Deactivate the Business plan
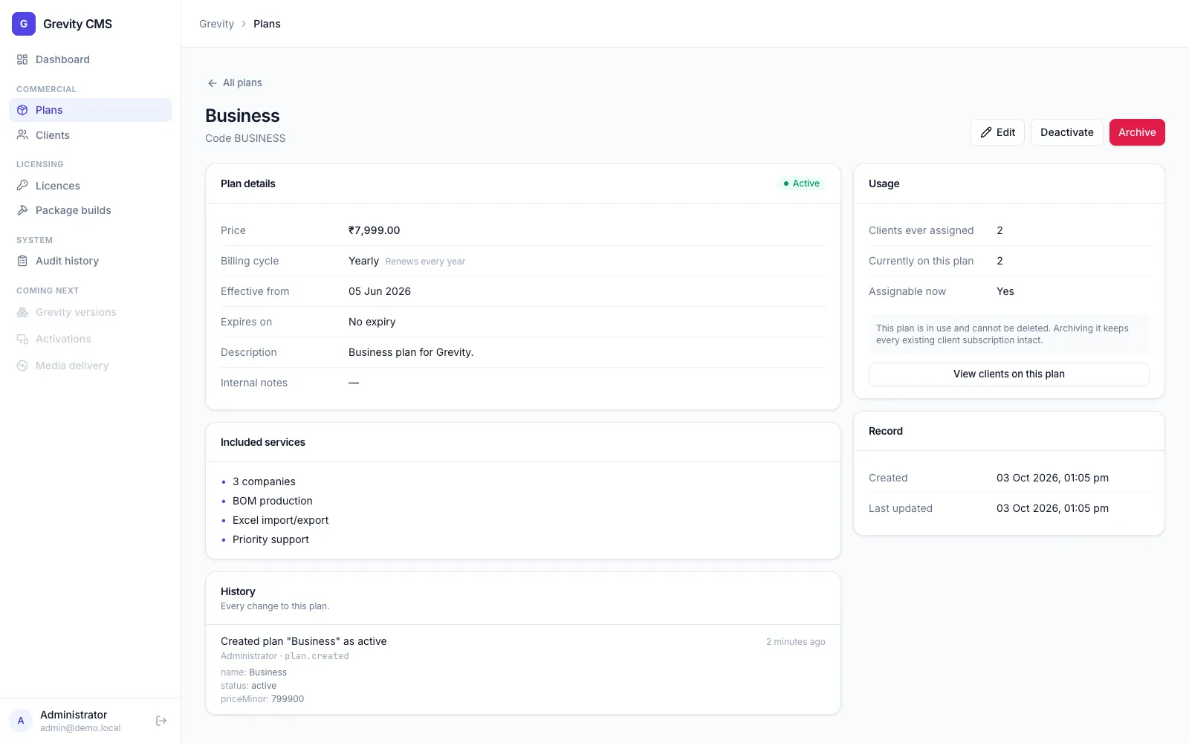Image resolution: width=1189 pixels, height=743 pixels. pos(1066,132)
